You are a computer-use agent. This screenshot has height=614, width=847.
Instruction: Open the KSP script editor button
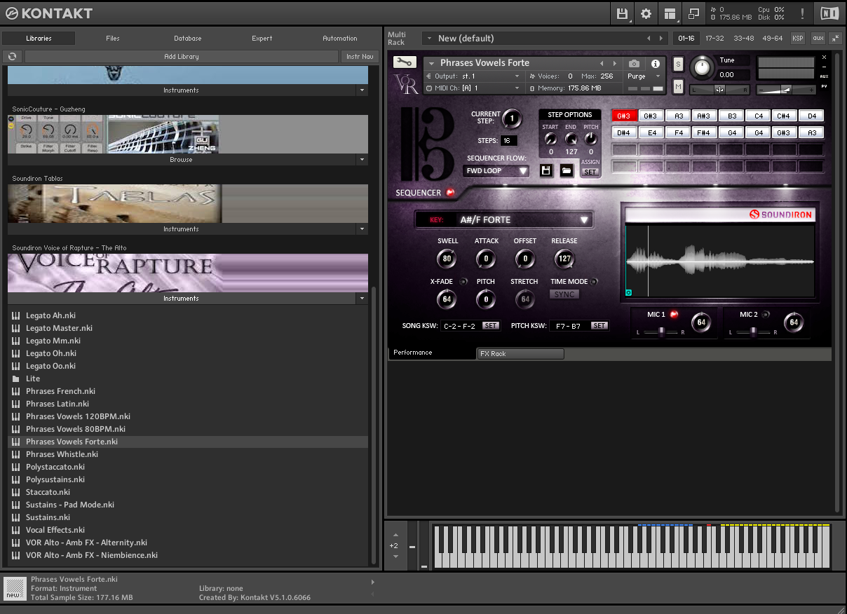(x=798, y=38)
